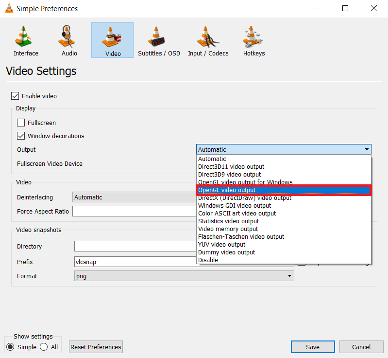The height and width of the screenshot is (358, 388).
Task: Select the Video preferences category
Action: (x=113, y=40)
